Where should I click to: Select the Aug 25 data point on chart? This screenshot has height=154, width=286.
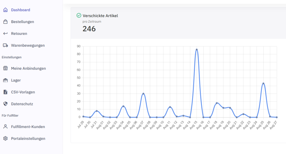[263, 83]
